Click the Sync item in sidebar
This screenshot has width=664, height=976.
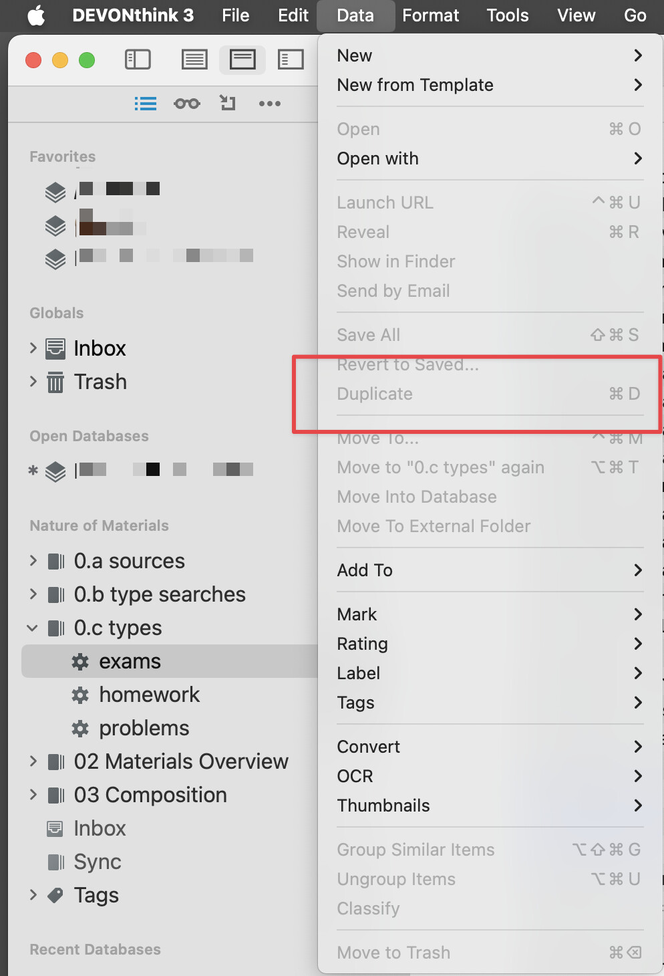[98, 862]
